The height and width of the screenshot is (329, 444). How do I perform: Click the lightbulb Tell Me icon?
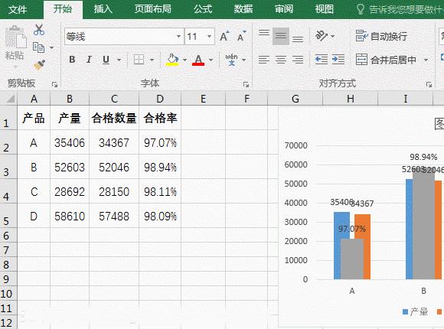[361, 9]
